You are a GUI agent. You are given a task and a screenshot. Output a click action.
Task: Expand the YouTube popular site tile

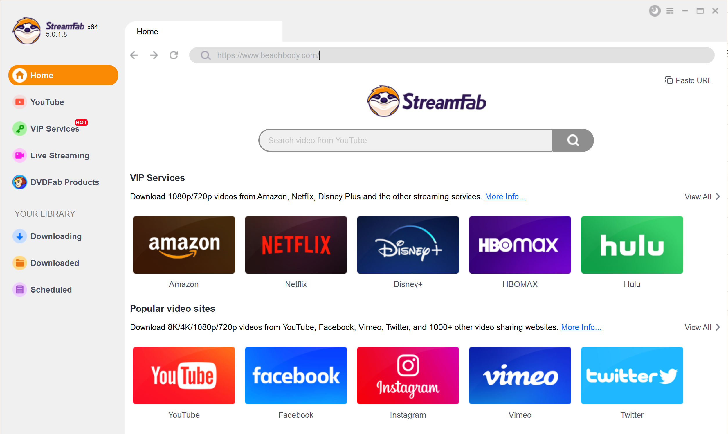(184, 376)
